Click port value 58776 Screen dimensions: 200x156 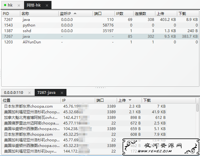point(108,25)
